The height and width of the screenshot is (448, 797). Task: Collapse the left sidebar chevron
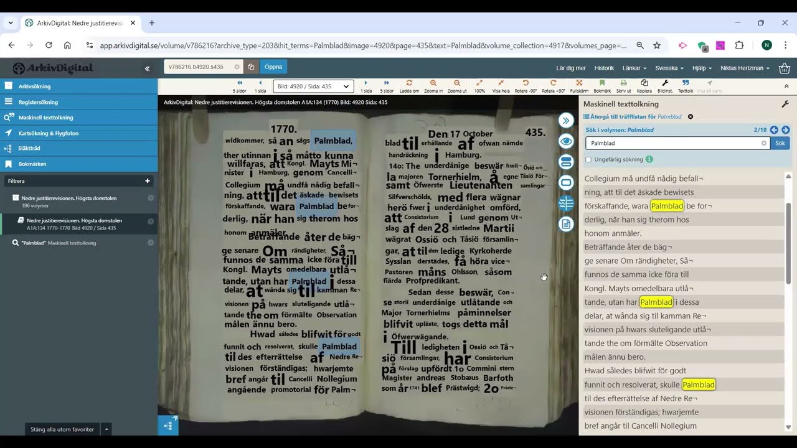(x=148, y=68)
